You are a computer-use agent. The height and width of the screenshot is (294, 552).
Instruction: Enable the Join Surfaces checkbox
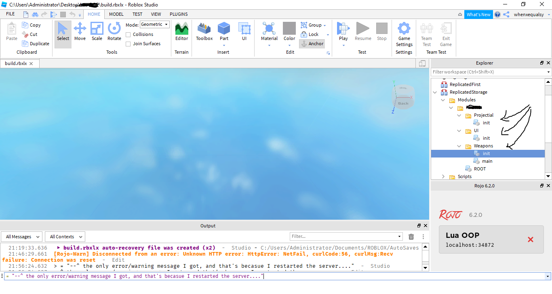point(128,44)
